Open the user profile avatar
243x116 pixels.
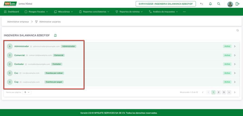tap(230, 4)
